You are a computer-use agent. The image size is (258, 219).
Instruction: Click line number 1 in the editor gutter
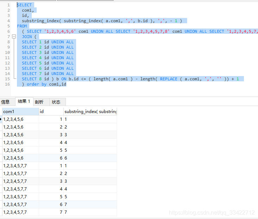pos(8,5)
